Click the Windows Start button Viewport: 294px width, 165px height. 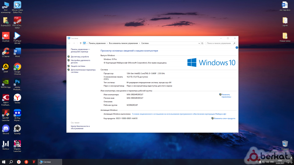point(3,162)
